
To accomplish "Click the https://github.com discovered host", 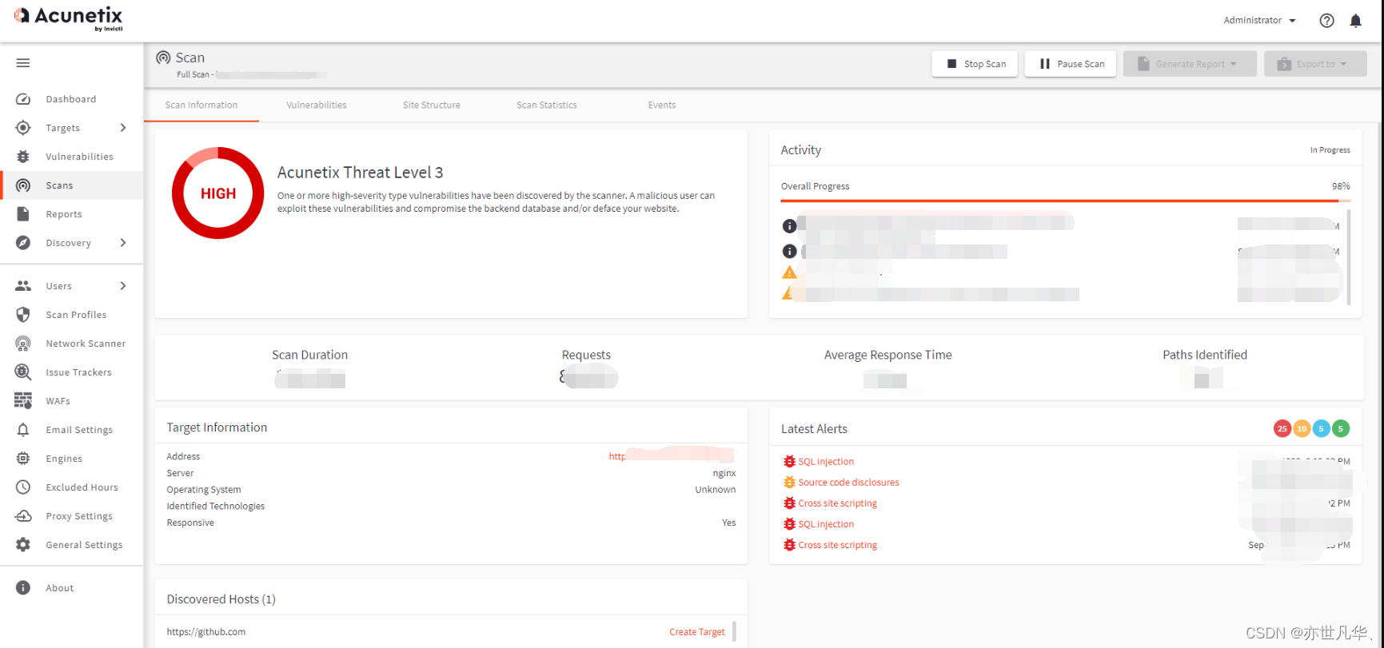I will pos(206,632).
